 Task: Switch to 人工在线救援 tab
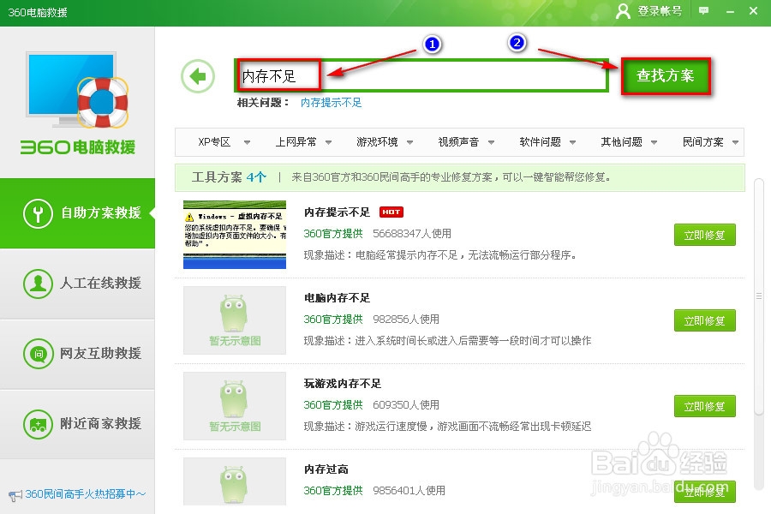click(77, 284)
